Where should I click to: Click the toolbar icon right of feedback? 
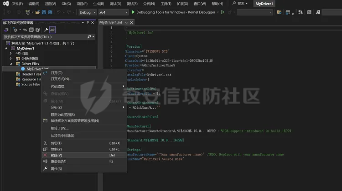coord(318,12)
